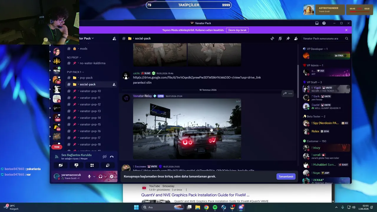Mute the microphone
The width and height of the screenshot is (377, 212).
click(89, 177)
